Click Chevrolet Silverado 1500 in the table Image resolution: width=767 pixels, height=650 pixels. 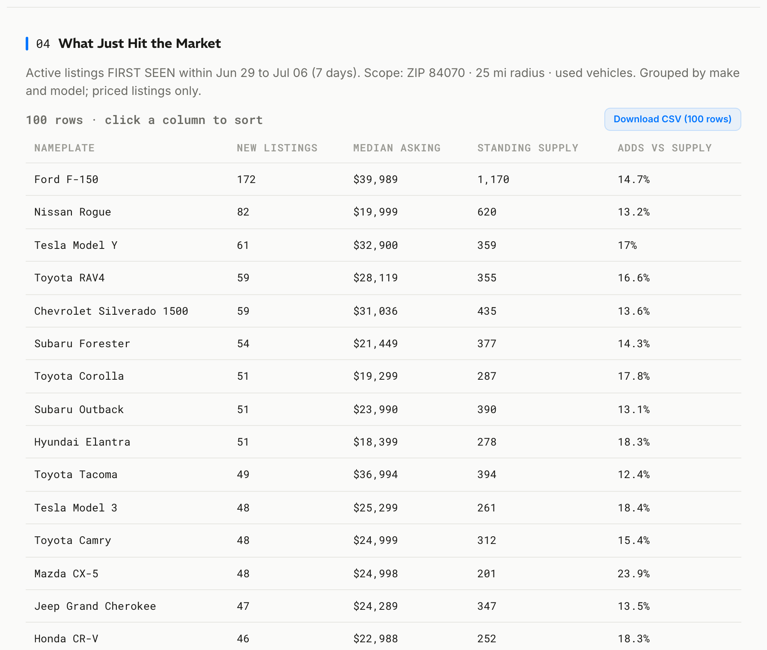[111, 311]
